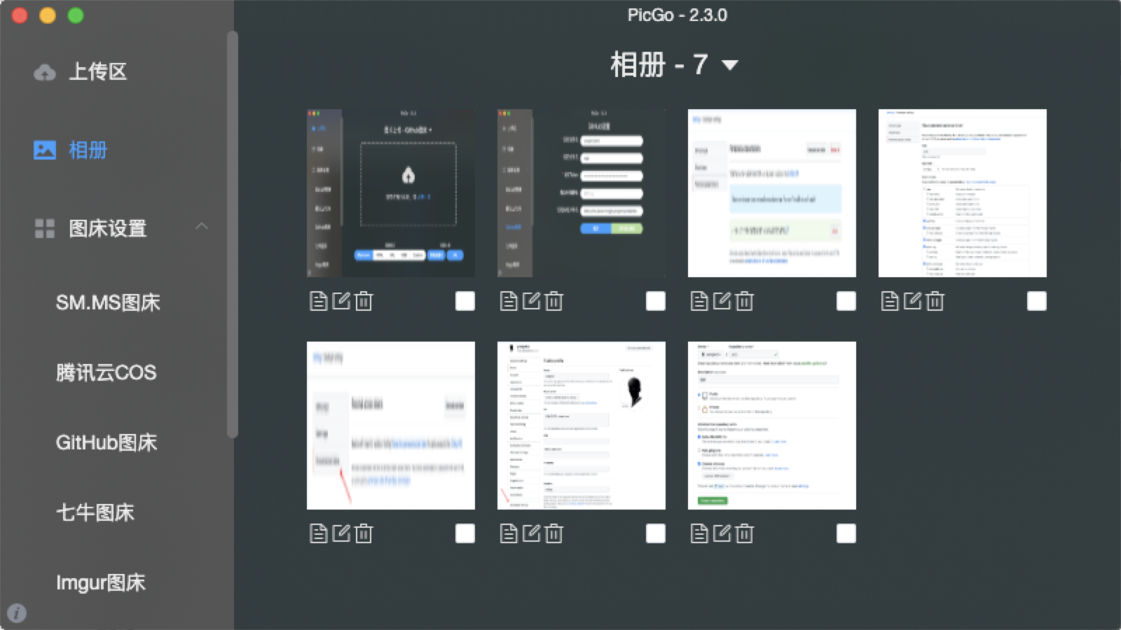Delete the third image in top row

[745, 301]
